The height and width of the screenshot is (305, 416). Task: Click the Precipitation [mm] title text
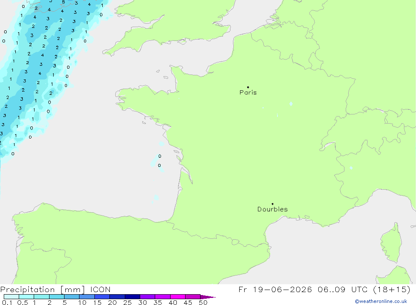(42, 290)
